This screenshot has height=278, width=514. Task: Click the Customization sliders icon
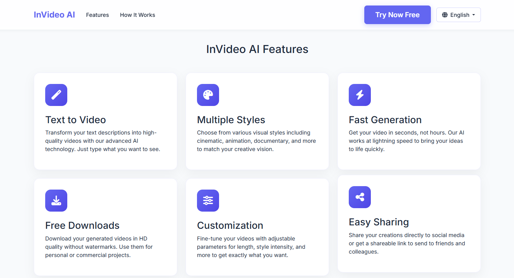point(208,201)
